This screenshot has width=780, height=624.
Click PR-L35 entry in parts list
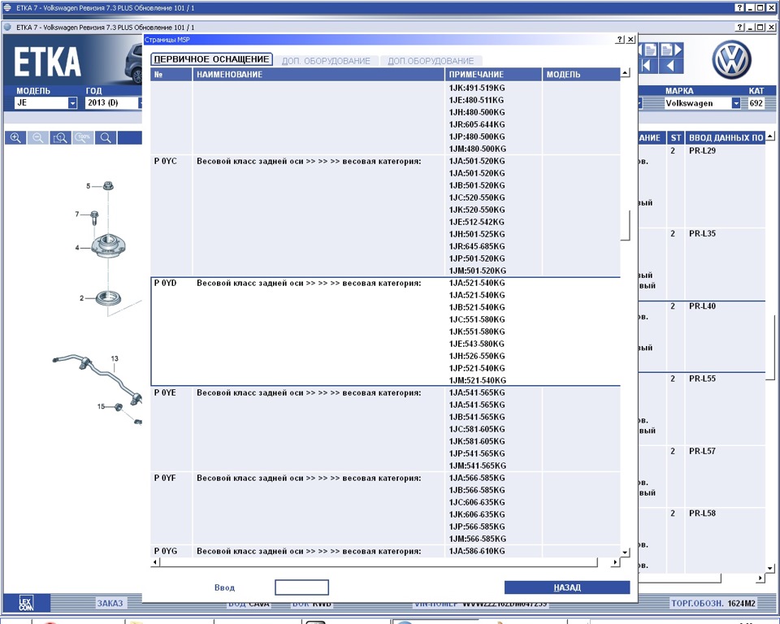702,233
